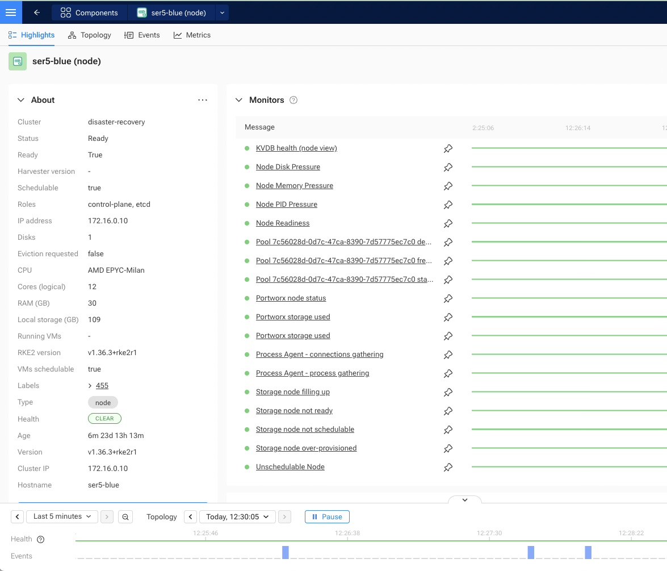Pin the Storage node not schedulable monitor
The image size is (667, 571).
(x=448, y=430)
